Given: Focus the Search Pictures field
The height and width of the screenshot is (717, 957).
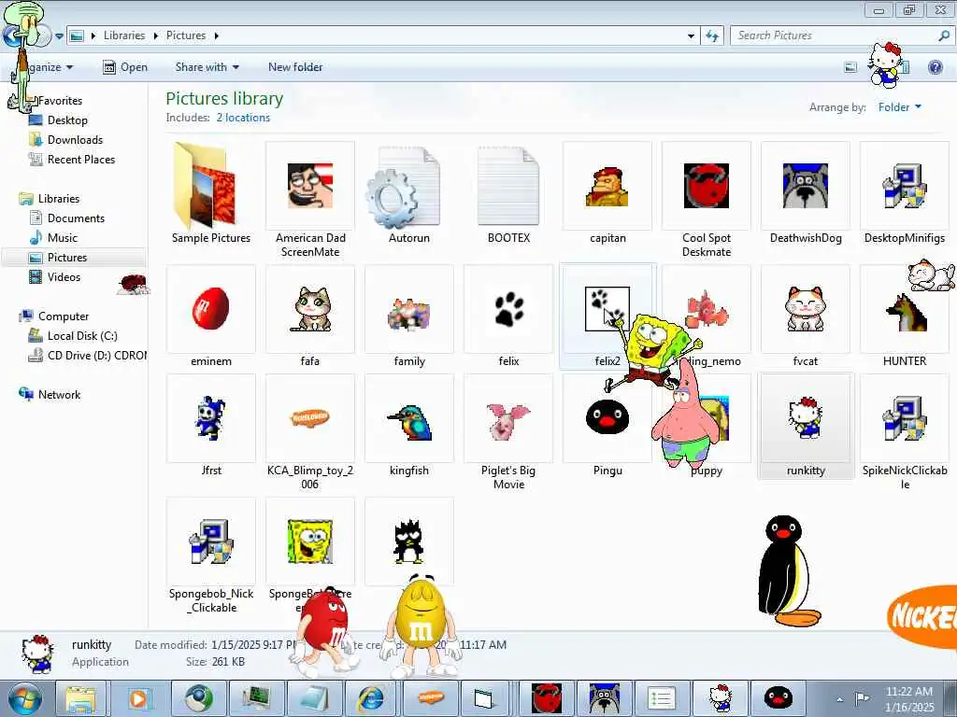Looking at the screenshot, I should (x=833, y=36).
